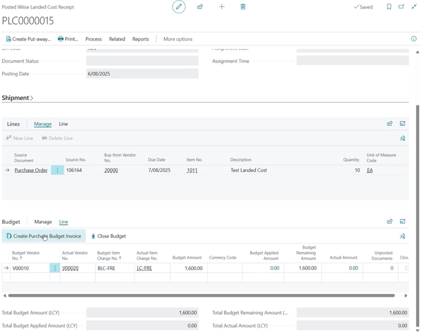Screen dimensions: 424x332
Task: Click scroll-up arrow of page scrollbar
Action: 417,52
